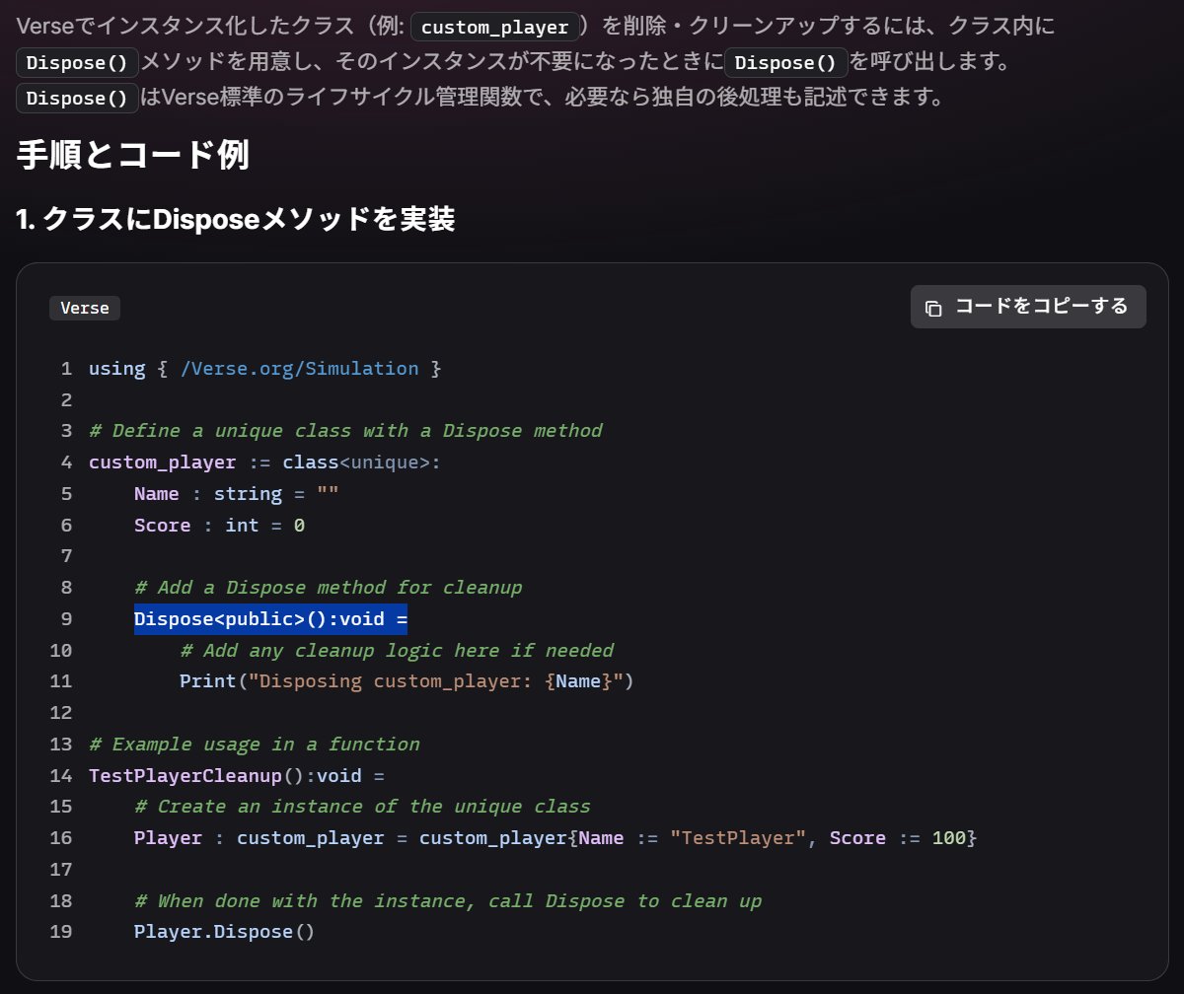
Task: Click the /Verse.org/Simulation path in line 1
Action: coord(300,368)
